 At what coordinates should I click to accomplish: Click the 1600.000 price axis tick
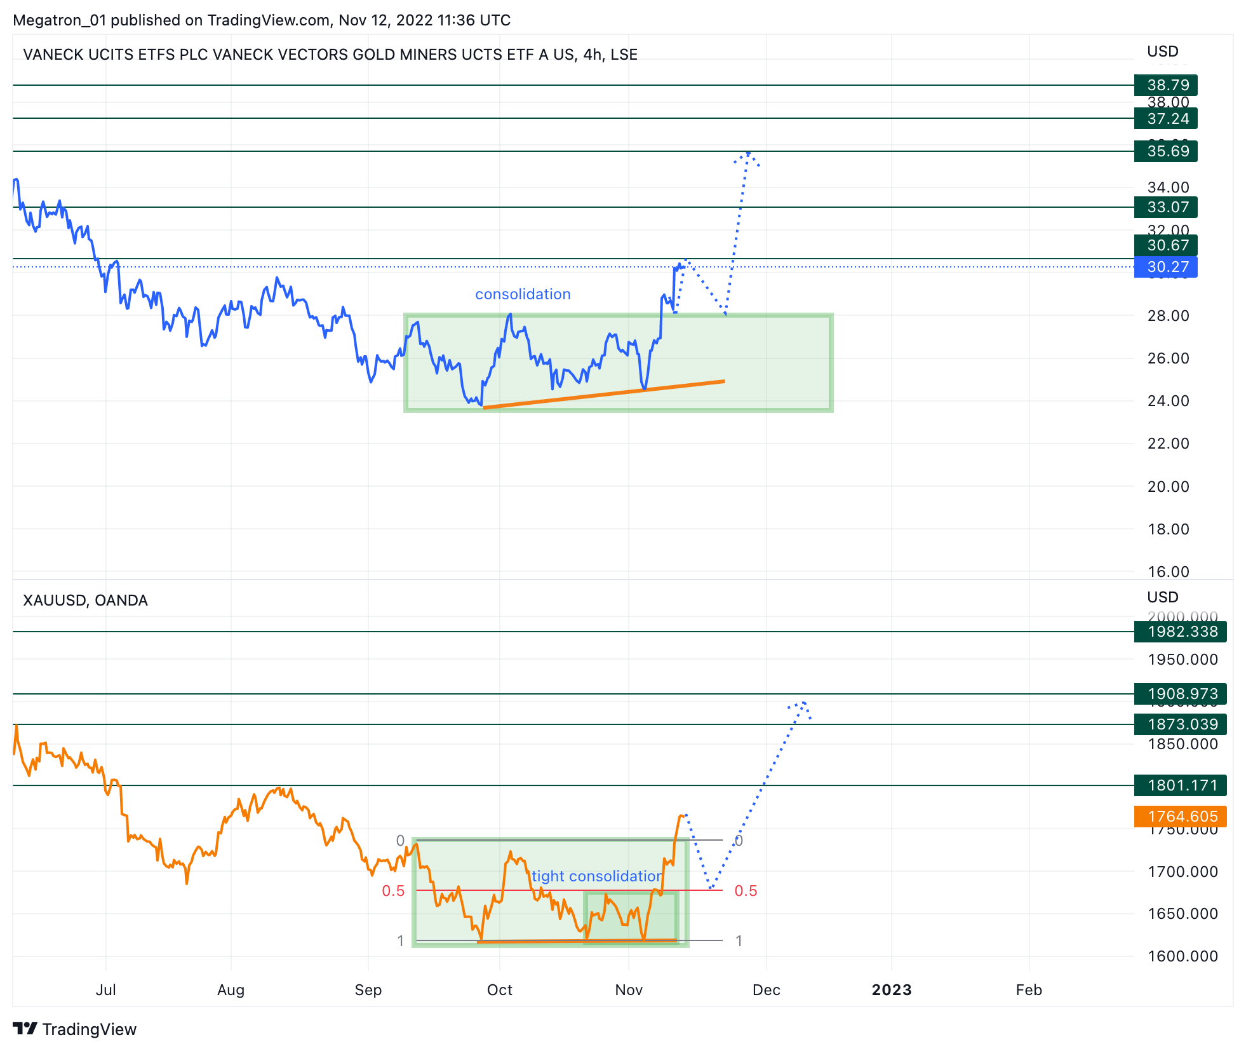[1183, 956]
